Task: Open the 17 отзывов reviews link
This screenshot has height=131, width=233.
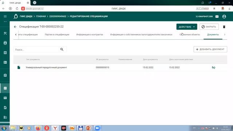Action: pyautogui.click(x=202, y=8)
